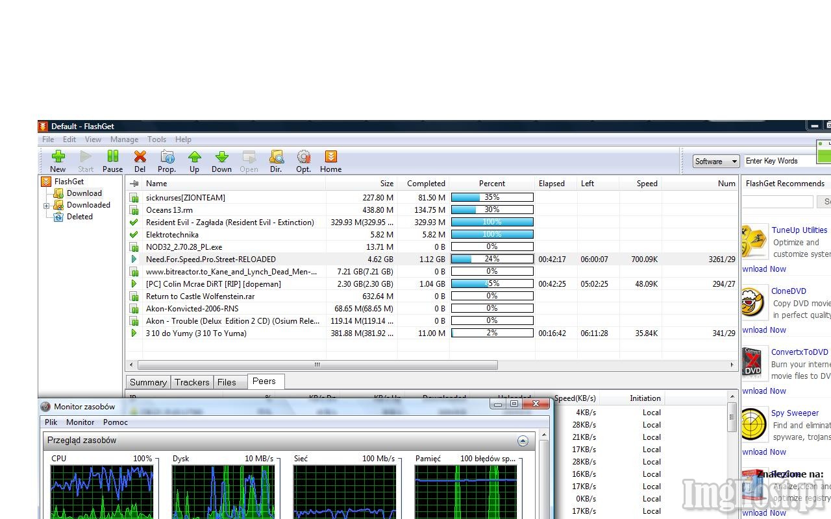This screenshot has height=519, width=831.
Task: Open the Tools menu
Action: coord(156,139)
